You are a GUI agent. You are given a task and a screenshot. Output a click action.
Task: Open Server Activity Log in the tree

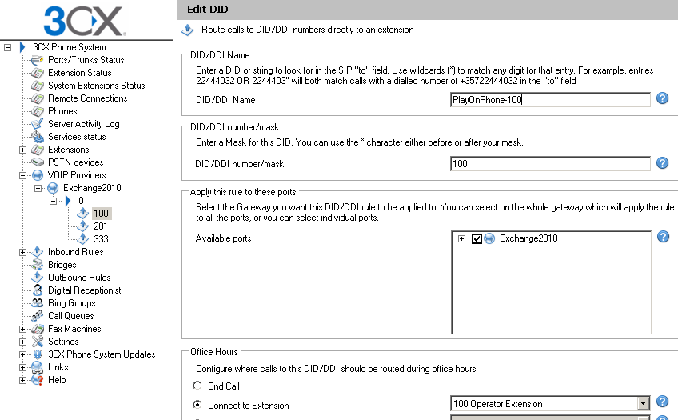(x=83, y=124)
